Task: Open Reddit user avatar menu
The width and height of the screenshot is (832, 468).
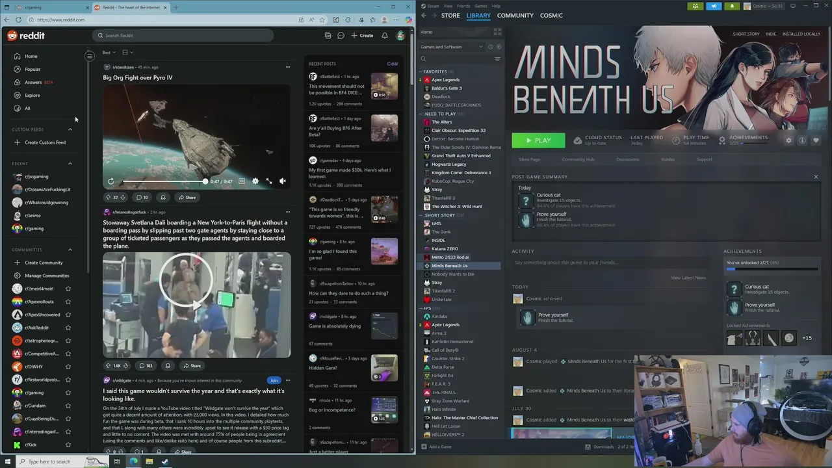Action: (x=400, y=36)
